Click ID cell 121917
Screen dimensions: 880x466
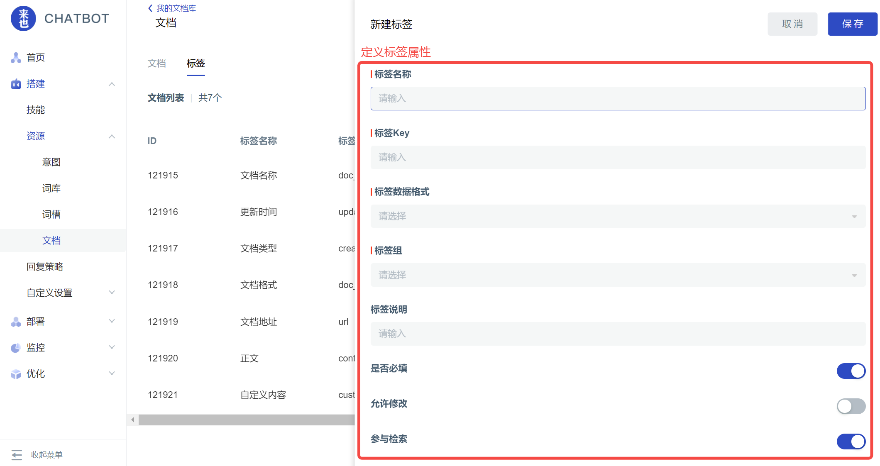point(163,249)
